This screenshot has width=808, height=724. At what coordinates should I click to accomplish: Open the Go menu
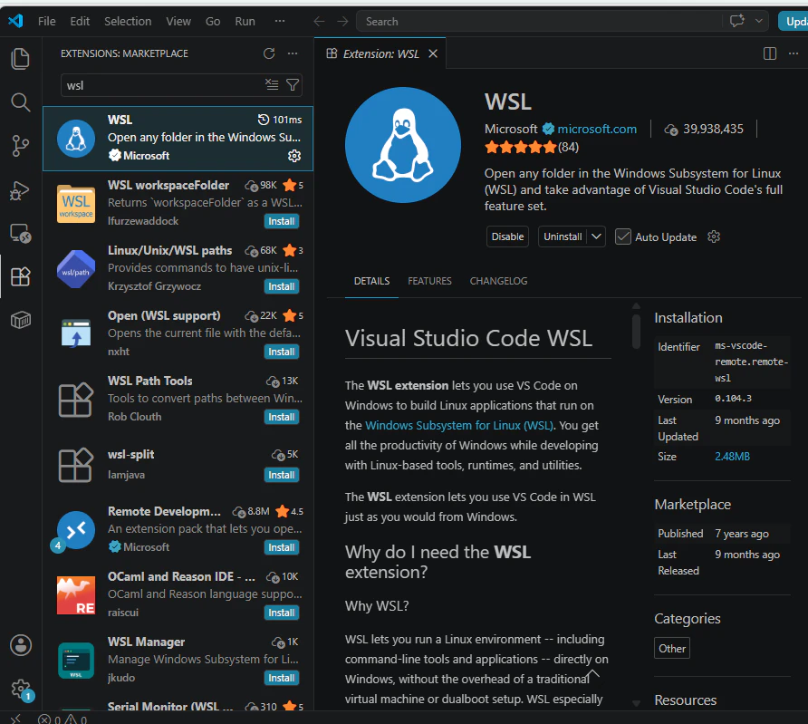tap(213, 21)
